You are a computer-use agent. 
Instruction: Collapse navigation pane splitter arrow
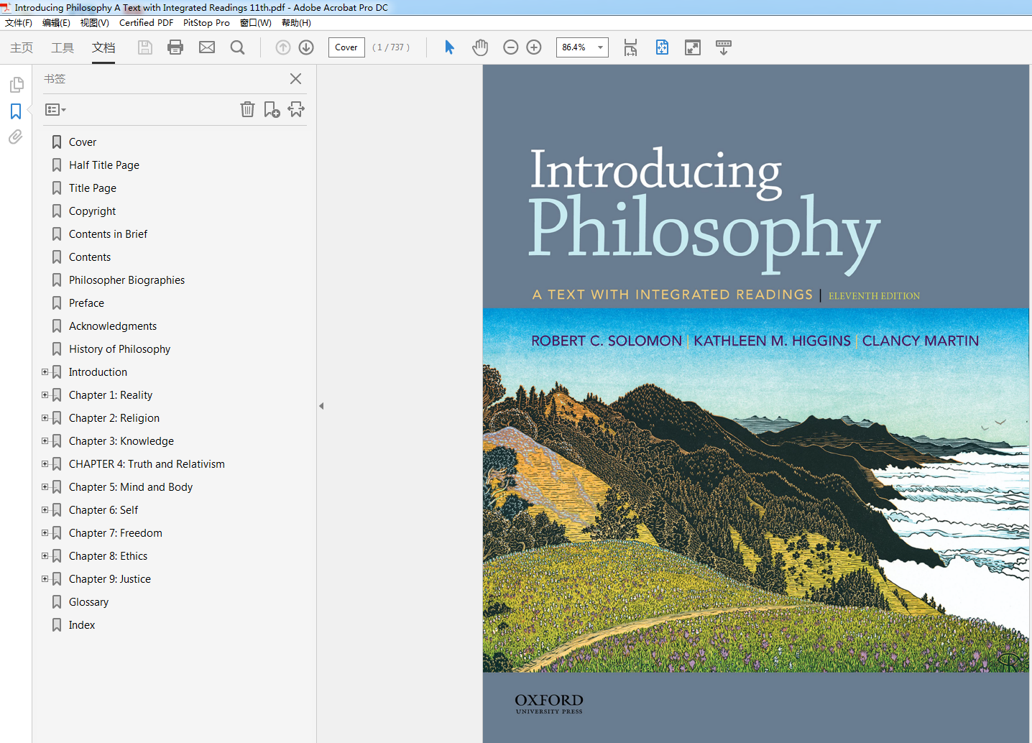click(x=321, y=406)
